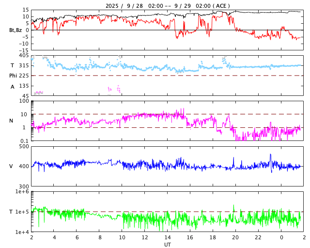The width and height of the screenshot is (310, 248).
Task: Click the 405 tick label on Phi panel
Action: click(x=24, y=56)
